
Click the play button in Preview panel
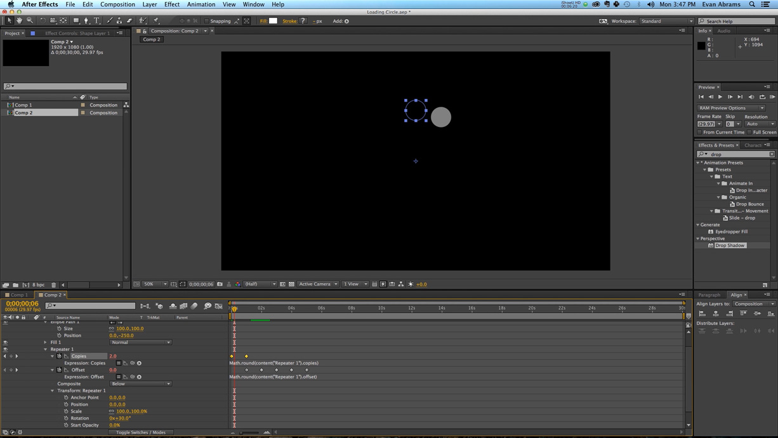point(720,97)
